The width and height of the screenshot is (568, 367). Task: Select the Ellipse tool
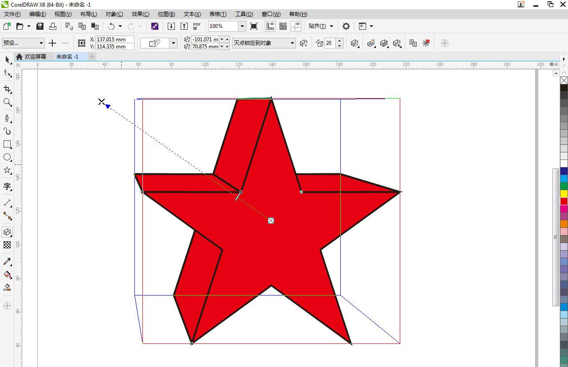[x=7, y=157]
